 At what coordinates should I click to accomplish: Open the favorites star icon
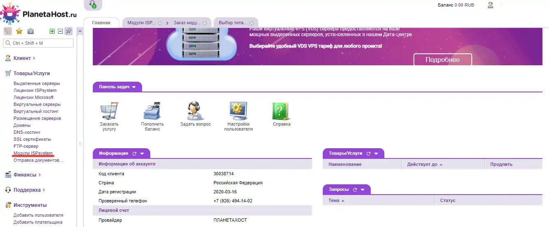[x=19, y=31]
